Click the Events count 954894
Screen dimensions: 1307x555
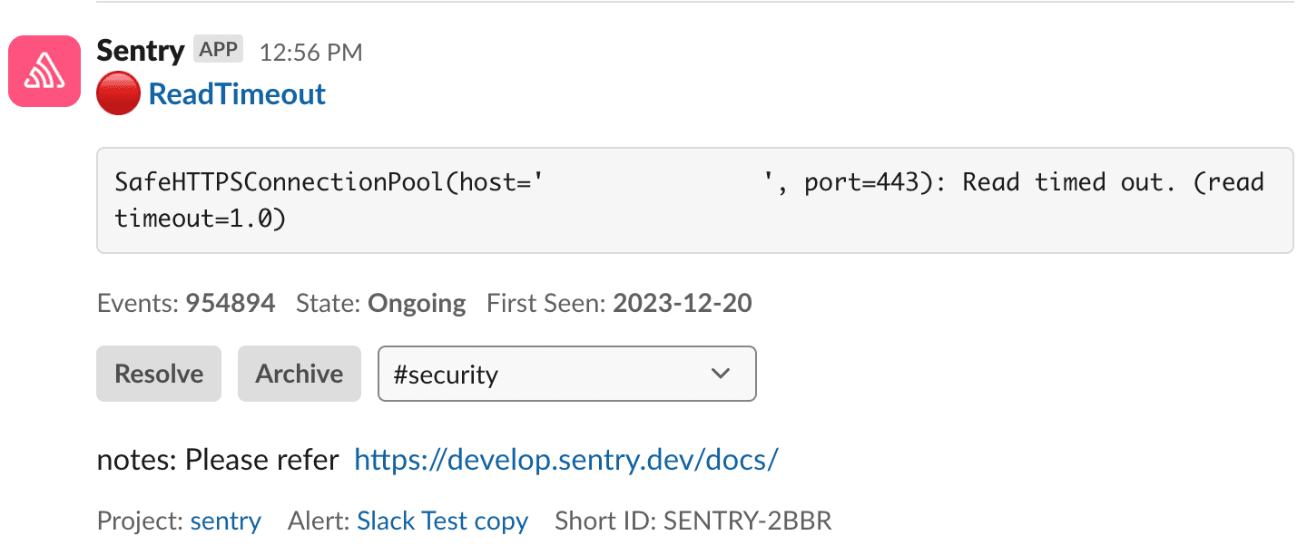pyautogui.click(x=231, y=302)
